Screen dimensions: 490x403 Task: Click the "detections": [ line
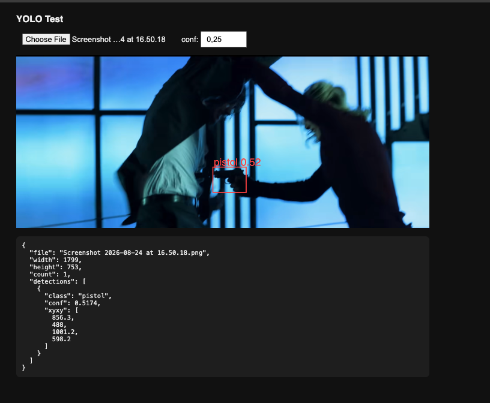point(58,281)
